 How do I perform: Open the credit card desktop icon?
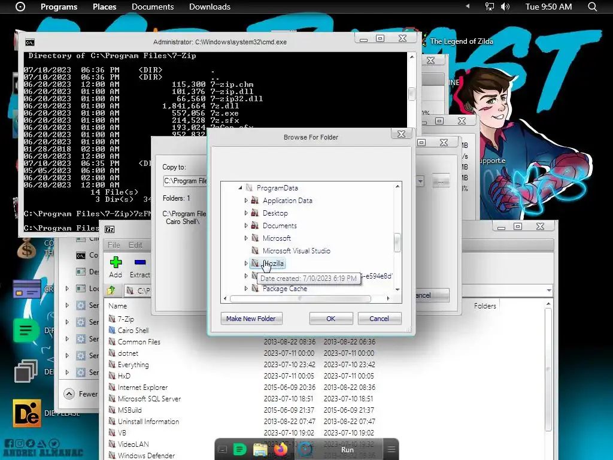coord(26,289)
